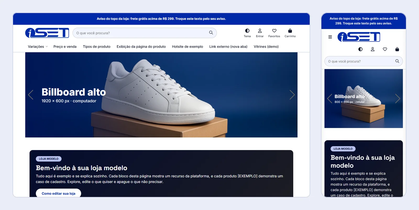Open Link externo (nova aba)
Screen dimensions: 419x210
228,47
